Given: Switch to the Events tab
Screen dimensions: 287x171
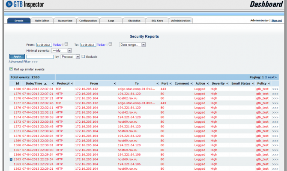Looking at the screenshot, I should click(x=19, y=21).
